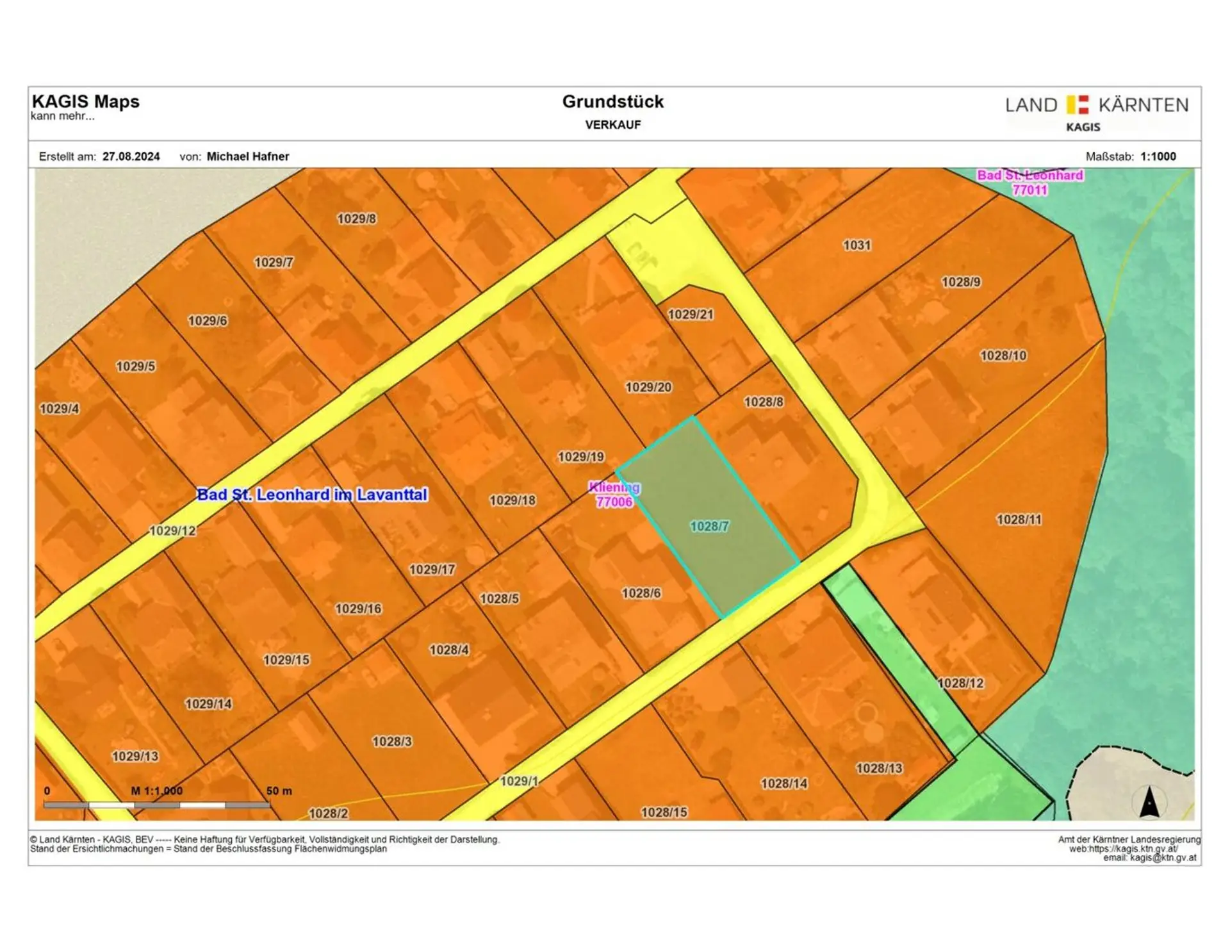Screen dimensions: 1230x952
Task: Click the north arrow compass icon
Action: (1149, 801)
